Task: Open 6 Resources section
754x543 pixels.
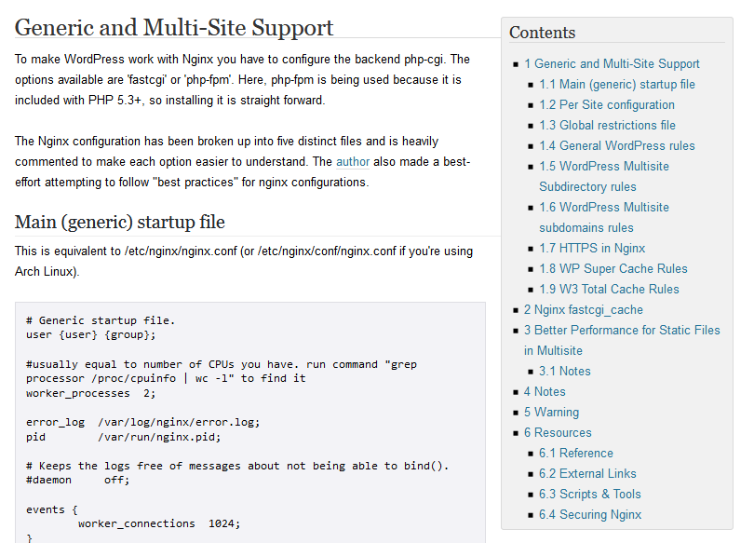Action: pyautogui.click(x=558, y=433)
